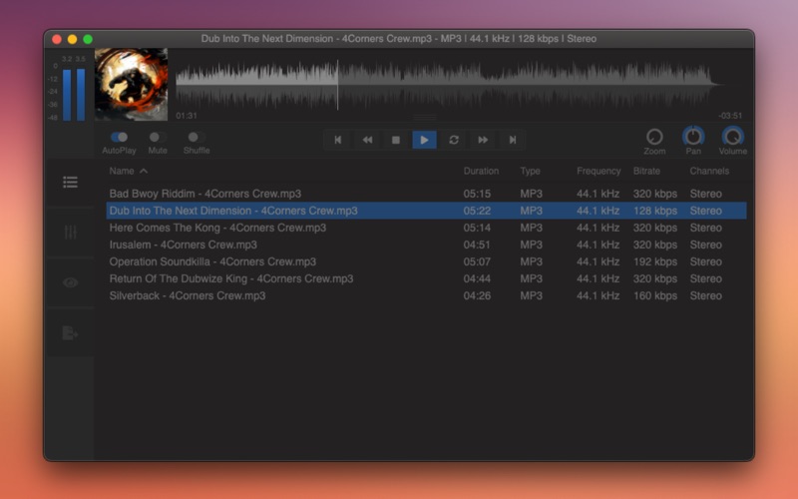This screenshot has width=798, height=499.
Task: Click duration 04:44 of Dubwize King row
Action: tap(477, 278)
